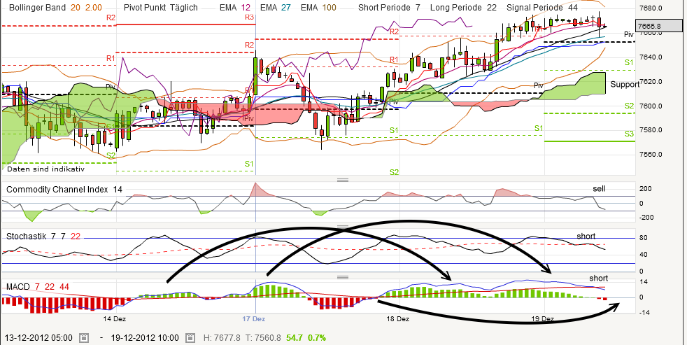Click the S3 pivot support label
The width and height of the screenshot is (687, 345).
[x=629, y=134]
